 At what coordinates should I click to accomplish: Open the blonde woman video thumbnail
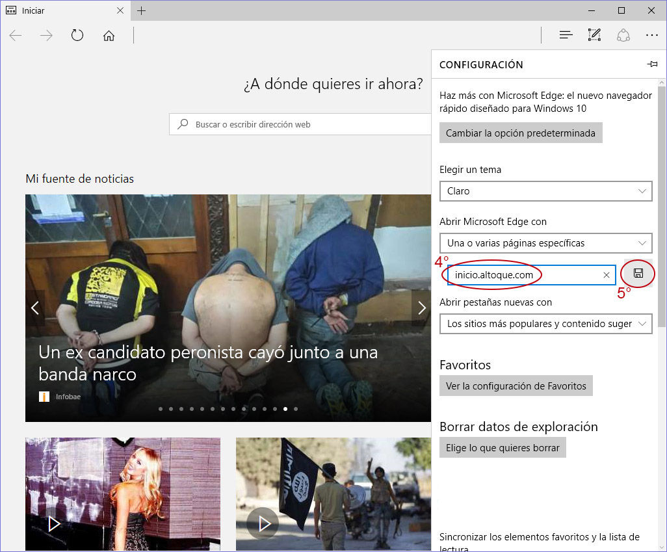[123, 494]
